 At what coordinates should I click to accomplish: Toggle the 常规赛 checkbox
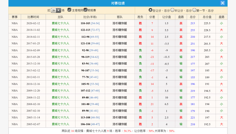coord(86,10)
